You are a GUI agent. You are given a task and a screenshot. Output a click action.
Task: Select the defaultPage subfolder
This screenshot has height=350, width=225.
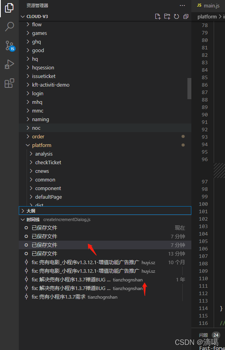[x=105, y=197]
